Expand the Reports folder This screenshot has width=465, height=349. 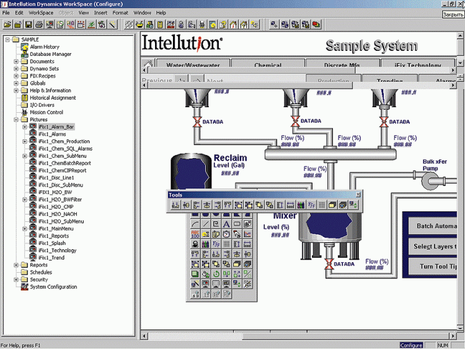16,265
